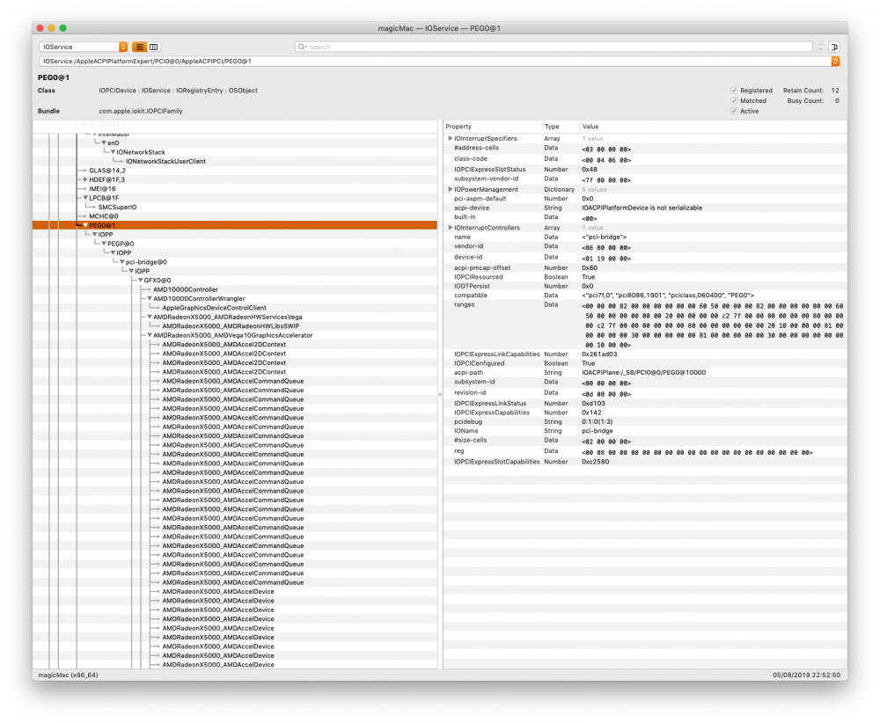The image size is (880, 723).
Task: Select the AMDRadeonX5000_AMDRadeonHWLibsSWIP entry
Action: (231, 326)
